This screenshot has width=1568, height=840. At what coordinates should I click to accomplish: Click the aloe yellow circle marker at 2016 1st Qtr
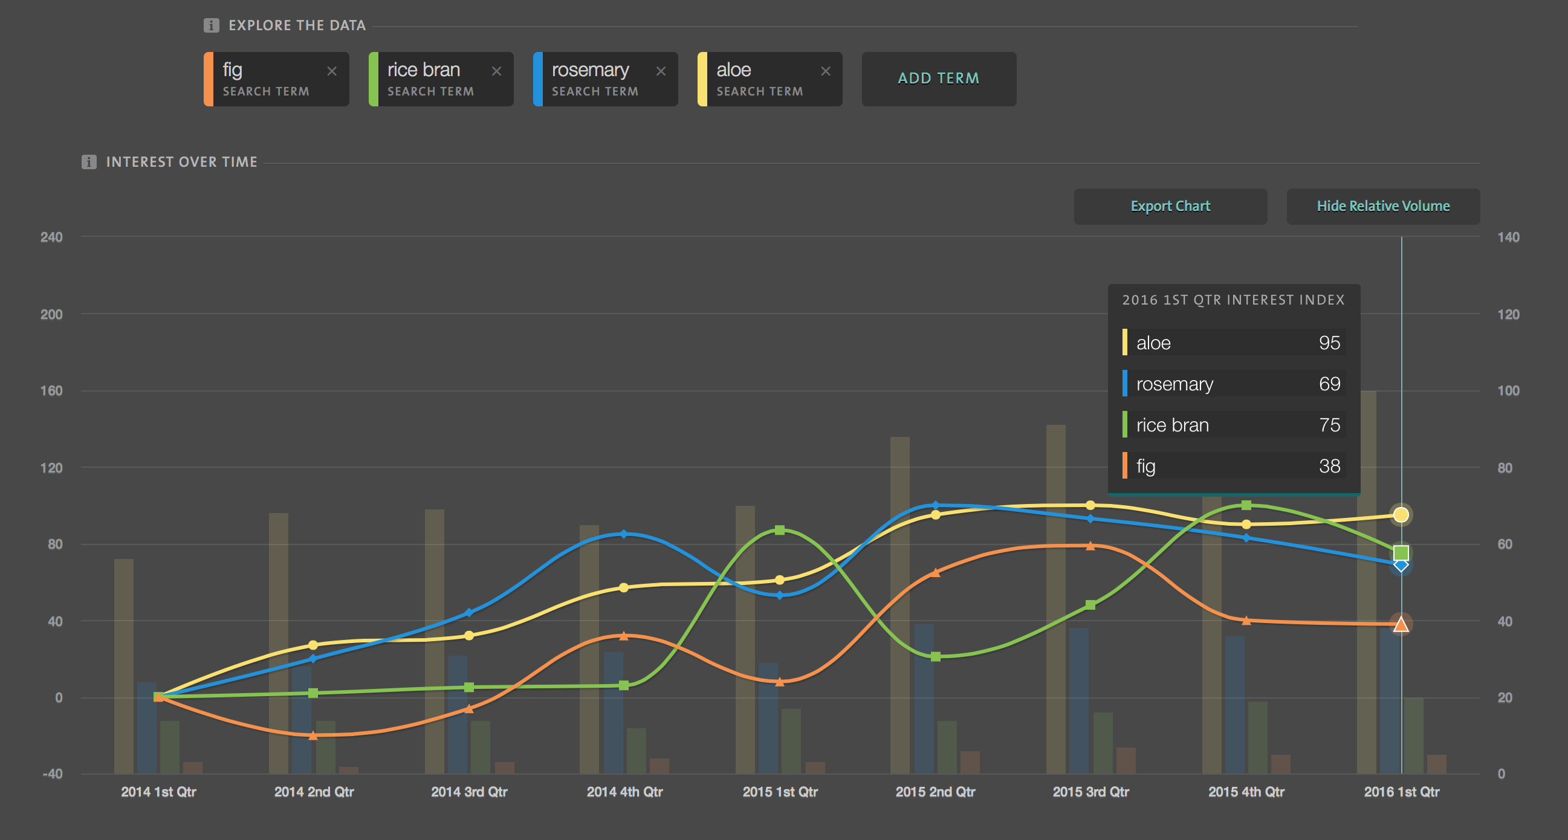pos(1401,515)
